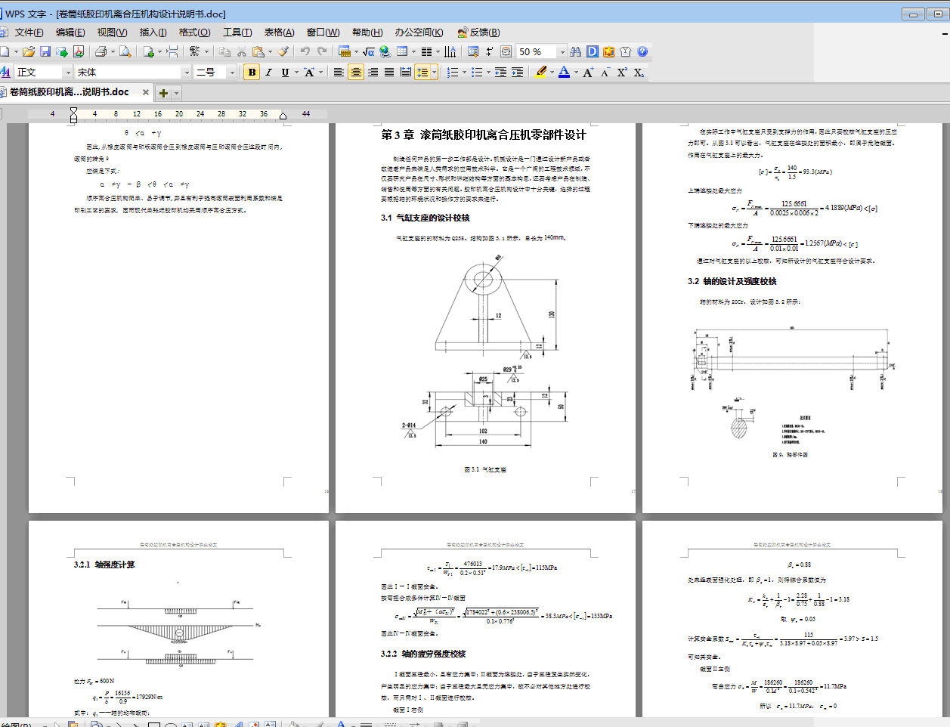Toggle underline formatting
This screenshot has height=727, width=950.
(285, 73)
